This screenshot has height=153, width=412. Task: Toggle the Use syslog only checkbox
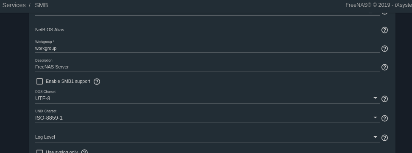coord(39,151)
